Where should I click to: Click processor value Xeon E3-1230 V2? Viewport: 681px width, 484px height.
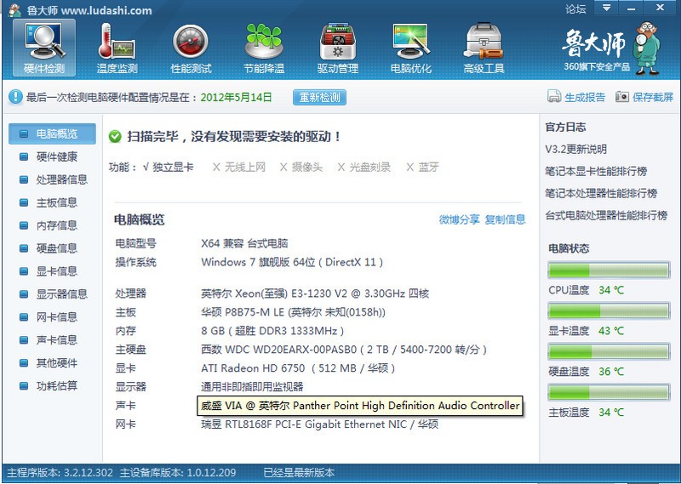[x=315, y=293]
